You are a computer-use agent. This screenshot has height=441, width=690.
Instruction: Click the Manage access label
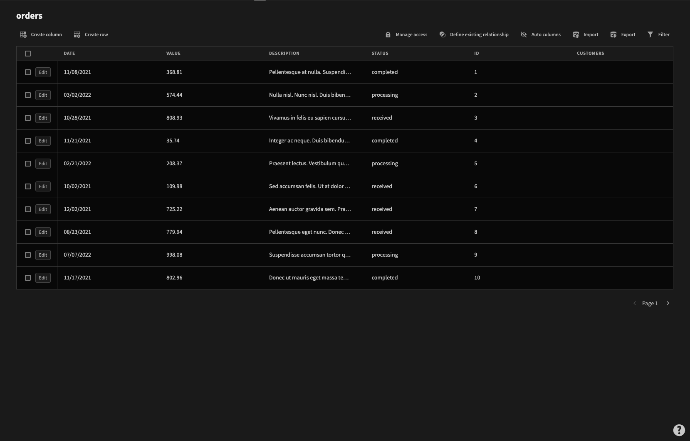point(411,34)
